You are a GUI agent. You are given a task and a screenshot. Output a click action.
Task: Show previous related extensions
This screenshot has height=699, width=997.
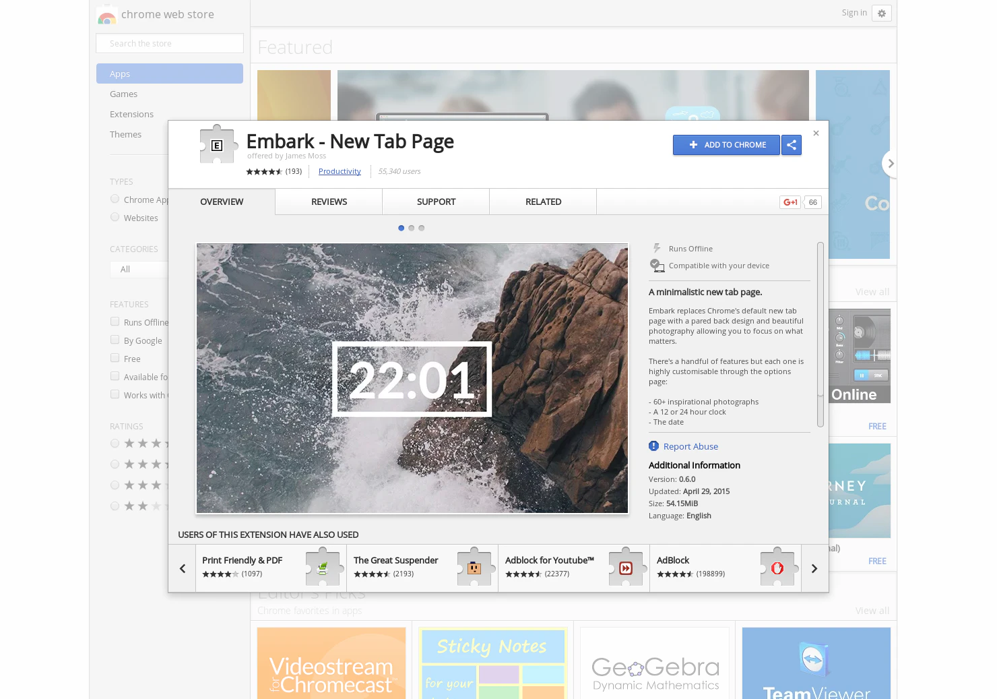(182, 568)
